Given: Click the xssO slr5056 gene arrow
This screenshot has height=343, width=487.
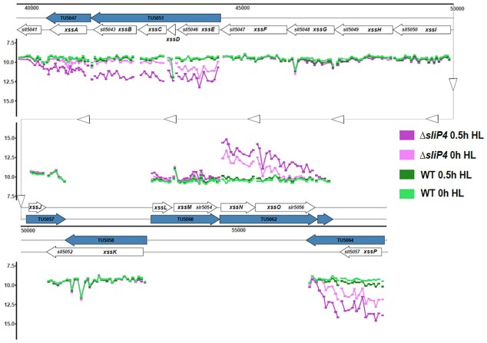Looking at the screenshot, I should (285, 207).
